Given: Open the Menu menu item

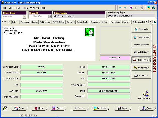Looking at the screenshot, I should (17, 8).
